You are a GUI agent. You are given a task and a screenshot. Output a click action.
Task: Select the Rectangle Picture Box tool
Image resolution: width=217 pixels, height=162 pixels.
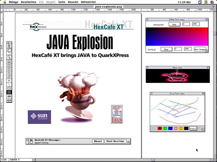click(9, 65)
